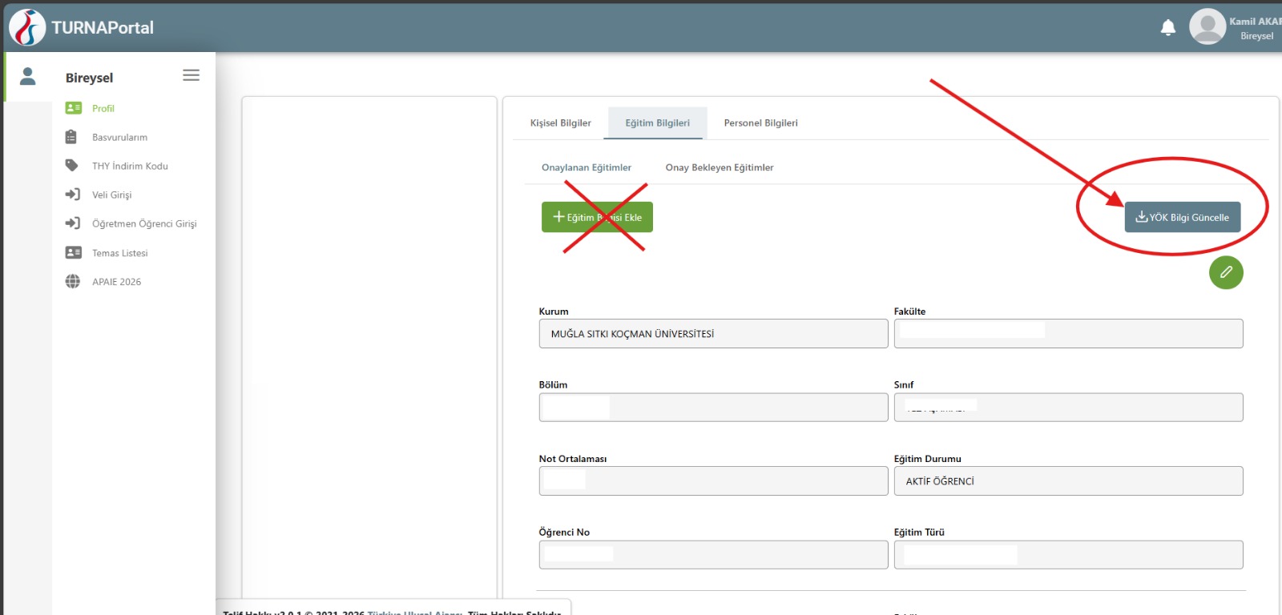This screenshot has width=1282, height=615.
Task: Open the APAIE 2026 sidebar item
Action: coord(116,282)
